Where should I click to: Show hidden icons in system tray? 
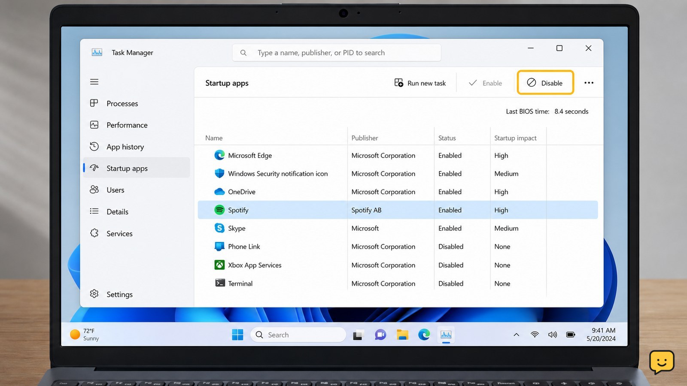[x=517, y=335]
